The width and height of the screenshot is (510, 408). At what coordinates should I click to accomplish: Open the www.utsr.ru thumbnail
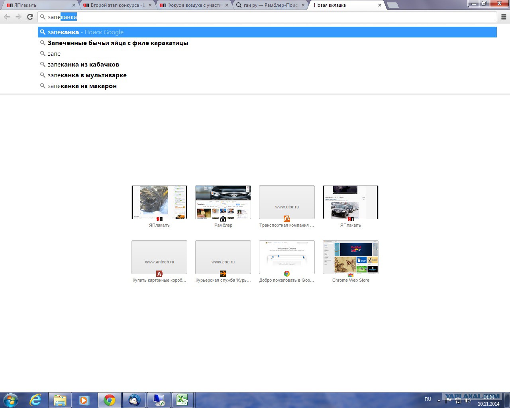tap(287, 202)
